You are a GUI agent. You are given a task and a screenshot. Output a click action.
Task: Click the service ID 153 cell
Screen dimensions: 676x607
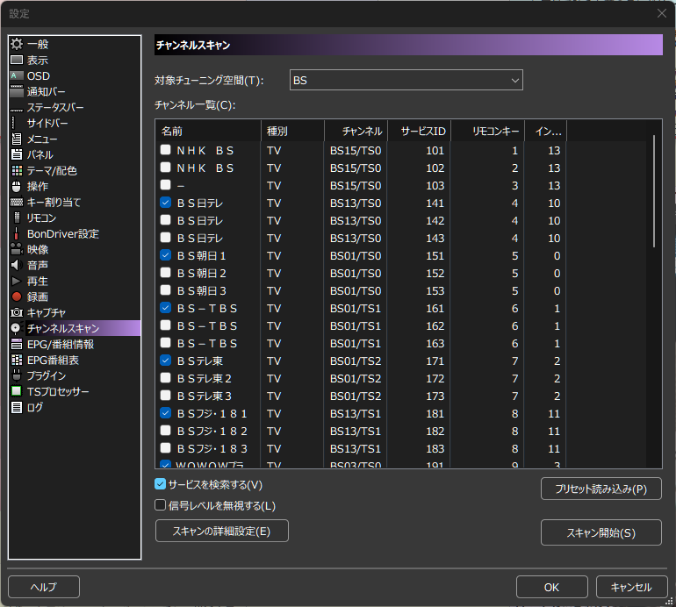click(x=435, y=290)
